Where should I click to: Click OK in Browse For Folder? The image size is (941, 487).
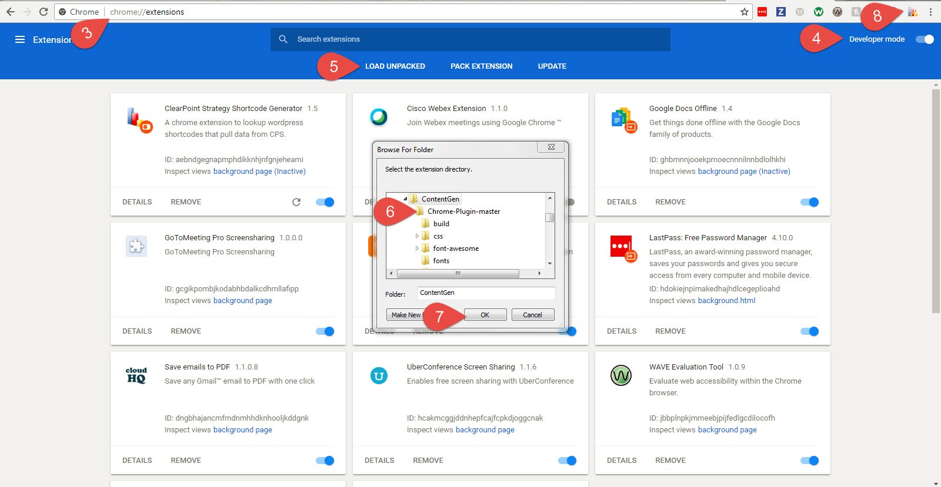(485, 315)
